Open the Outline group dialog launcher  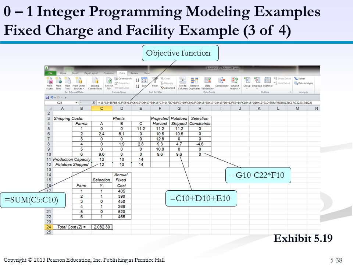click(290, 92)
